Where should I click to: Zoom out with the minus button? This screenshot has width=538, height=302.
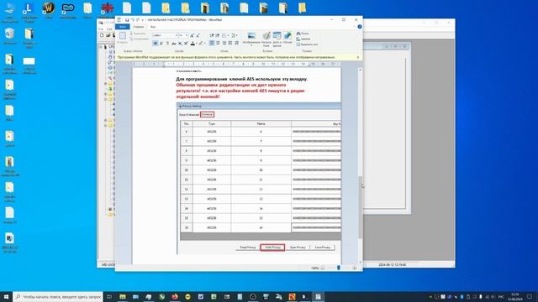(323, 268)
